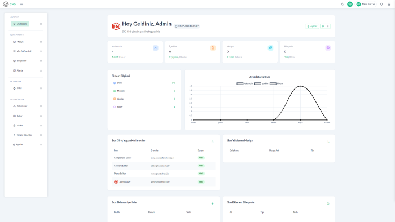The height and width of the screenshot is (222, 395).
Task: Toggle İçerikler series in chart legend
Action: click(261, 83)
